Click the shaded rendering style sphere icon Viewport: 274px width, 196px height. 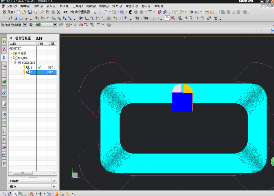pyautogui.click(x=131, y=12)
